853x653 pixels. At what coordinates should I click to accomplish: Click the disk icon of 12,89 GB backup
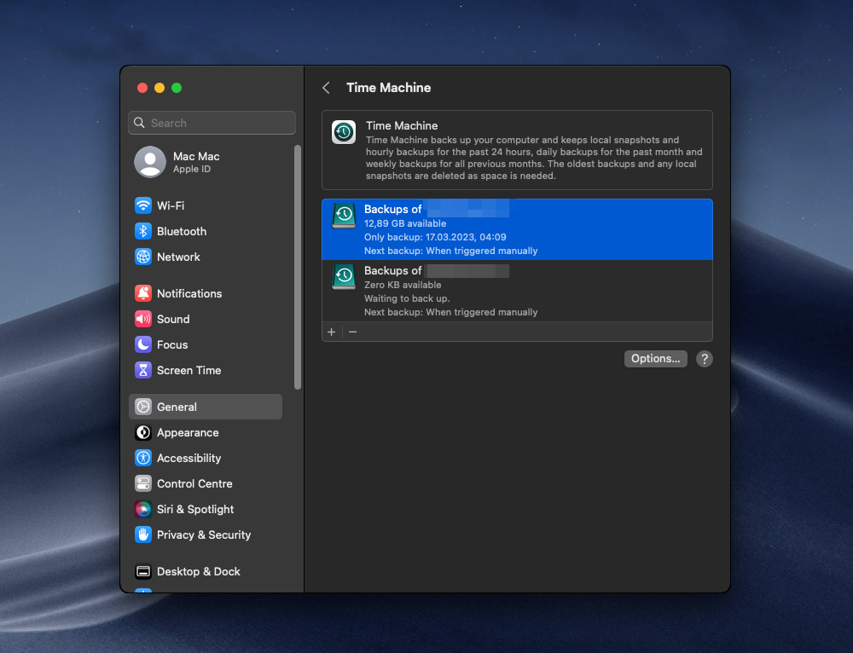[x=344, y=216]
